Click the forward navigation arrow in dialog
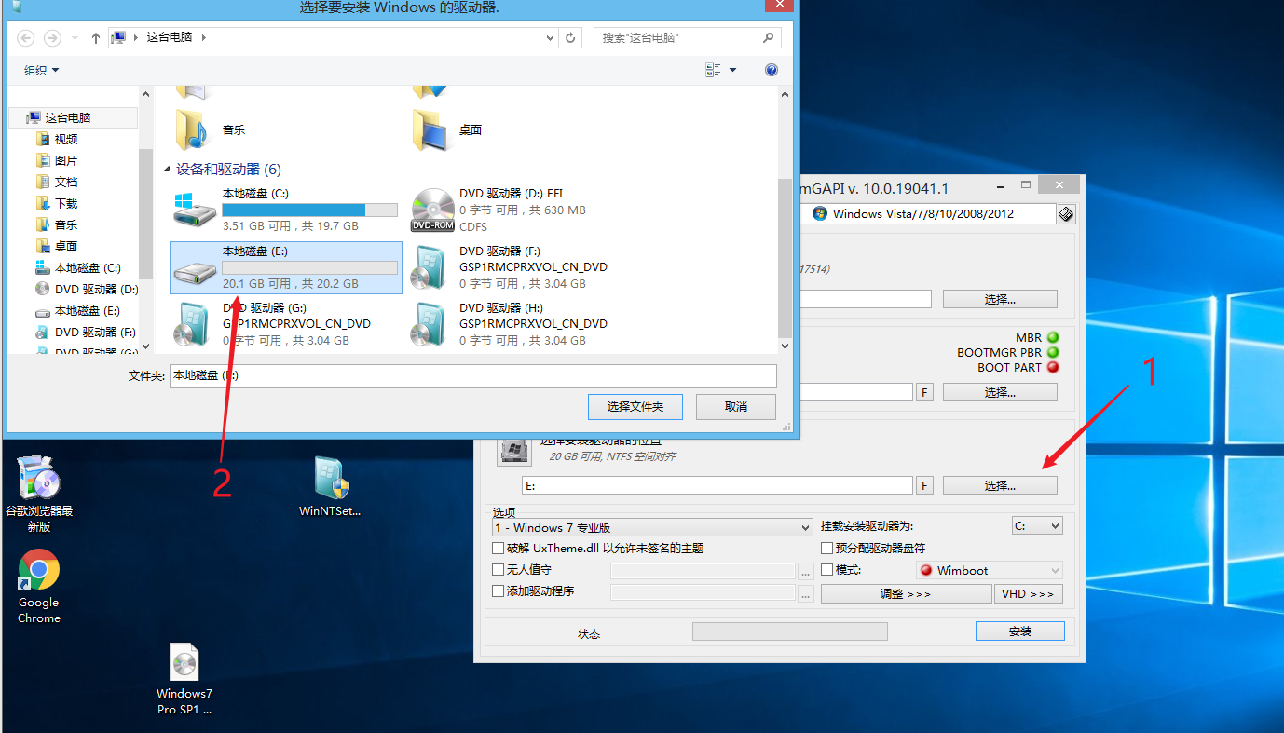 52,38
